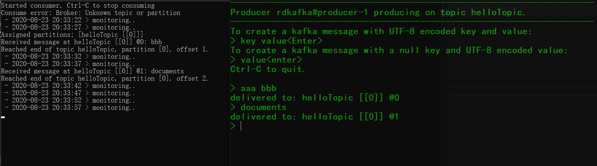Click the "> value<enter>" usage line

tap(266, 60)
